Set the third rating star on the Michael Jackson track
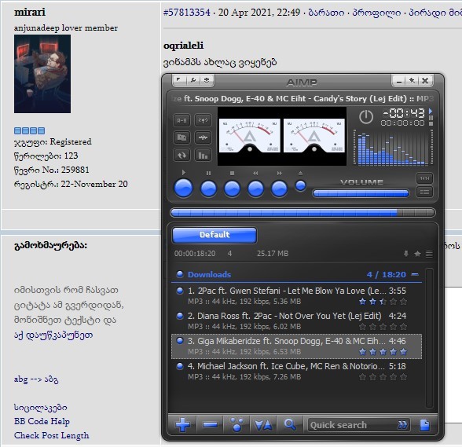Image resolution: width=462 pixels, height=447 pixels. point(383,376)
